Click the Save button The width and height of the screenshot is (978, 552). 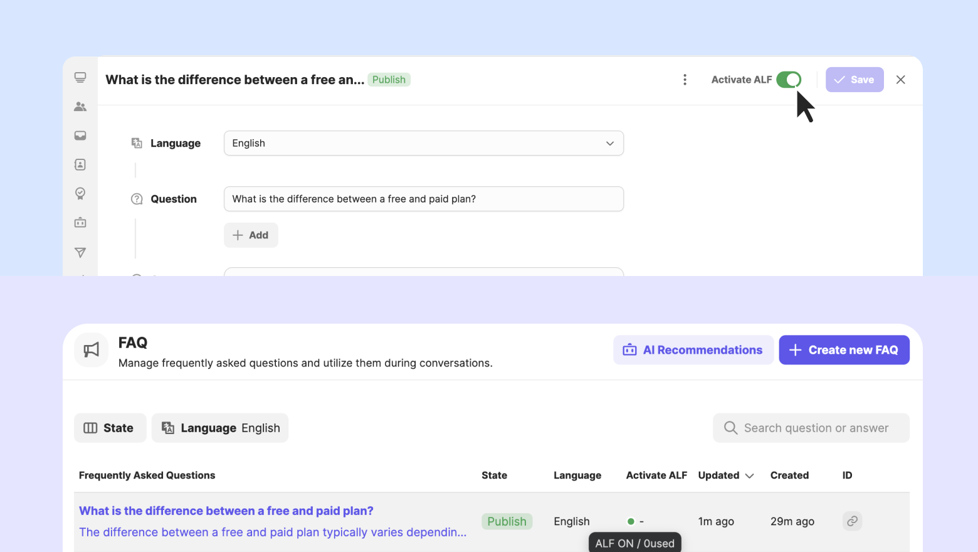coord(854,80)
